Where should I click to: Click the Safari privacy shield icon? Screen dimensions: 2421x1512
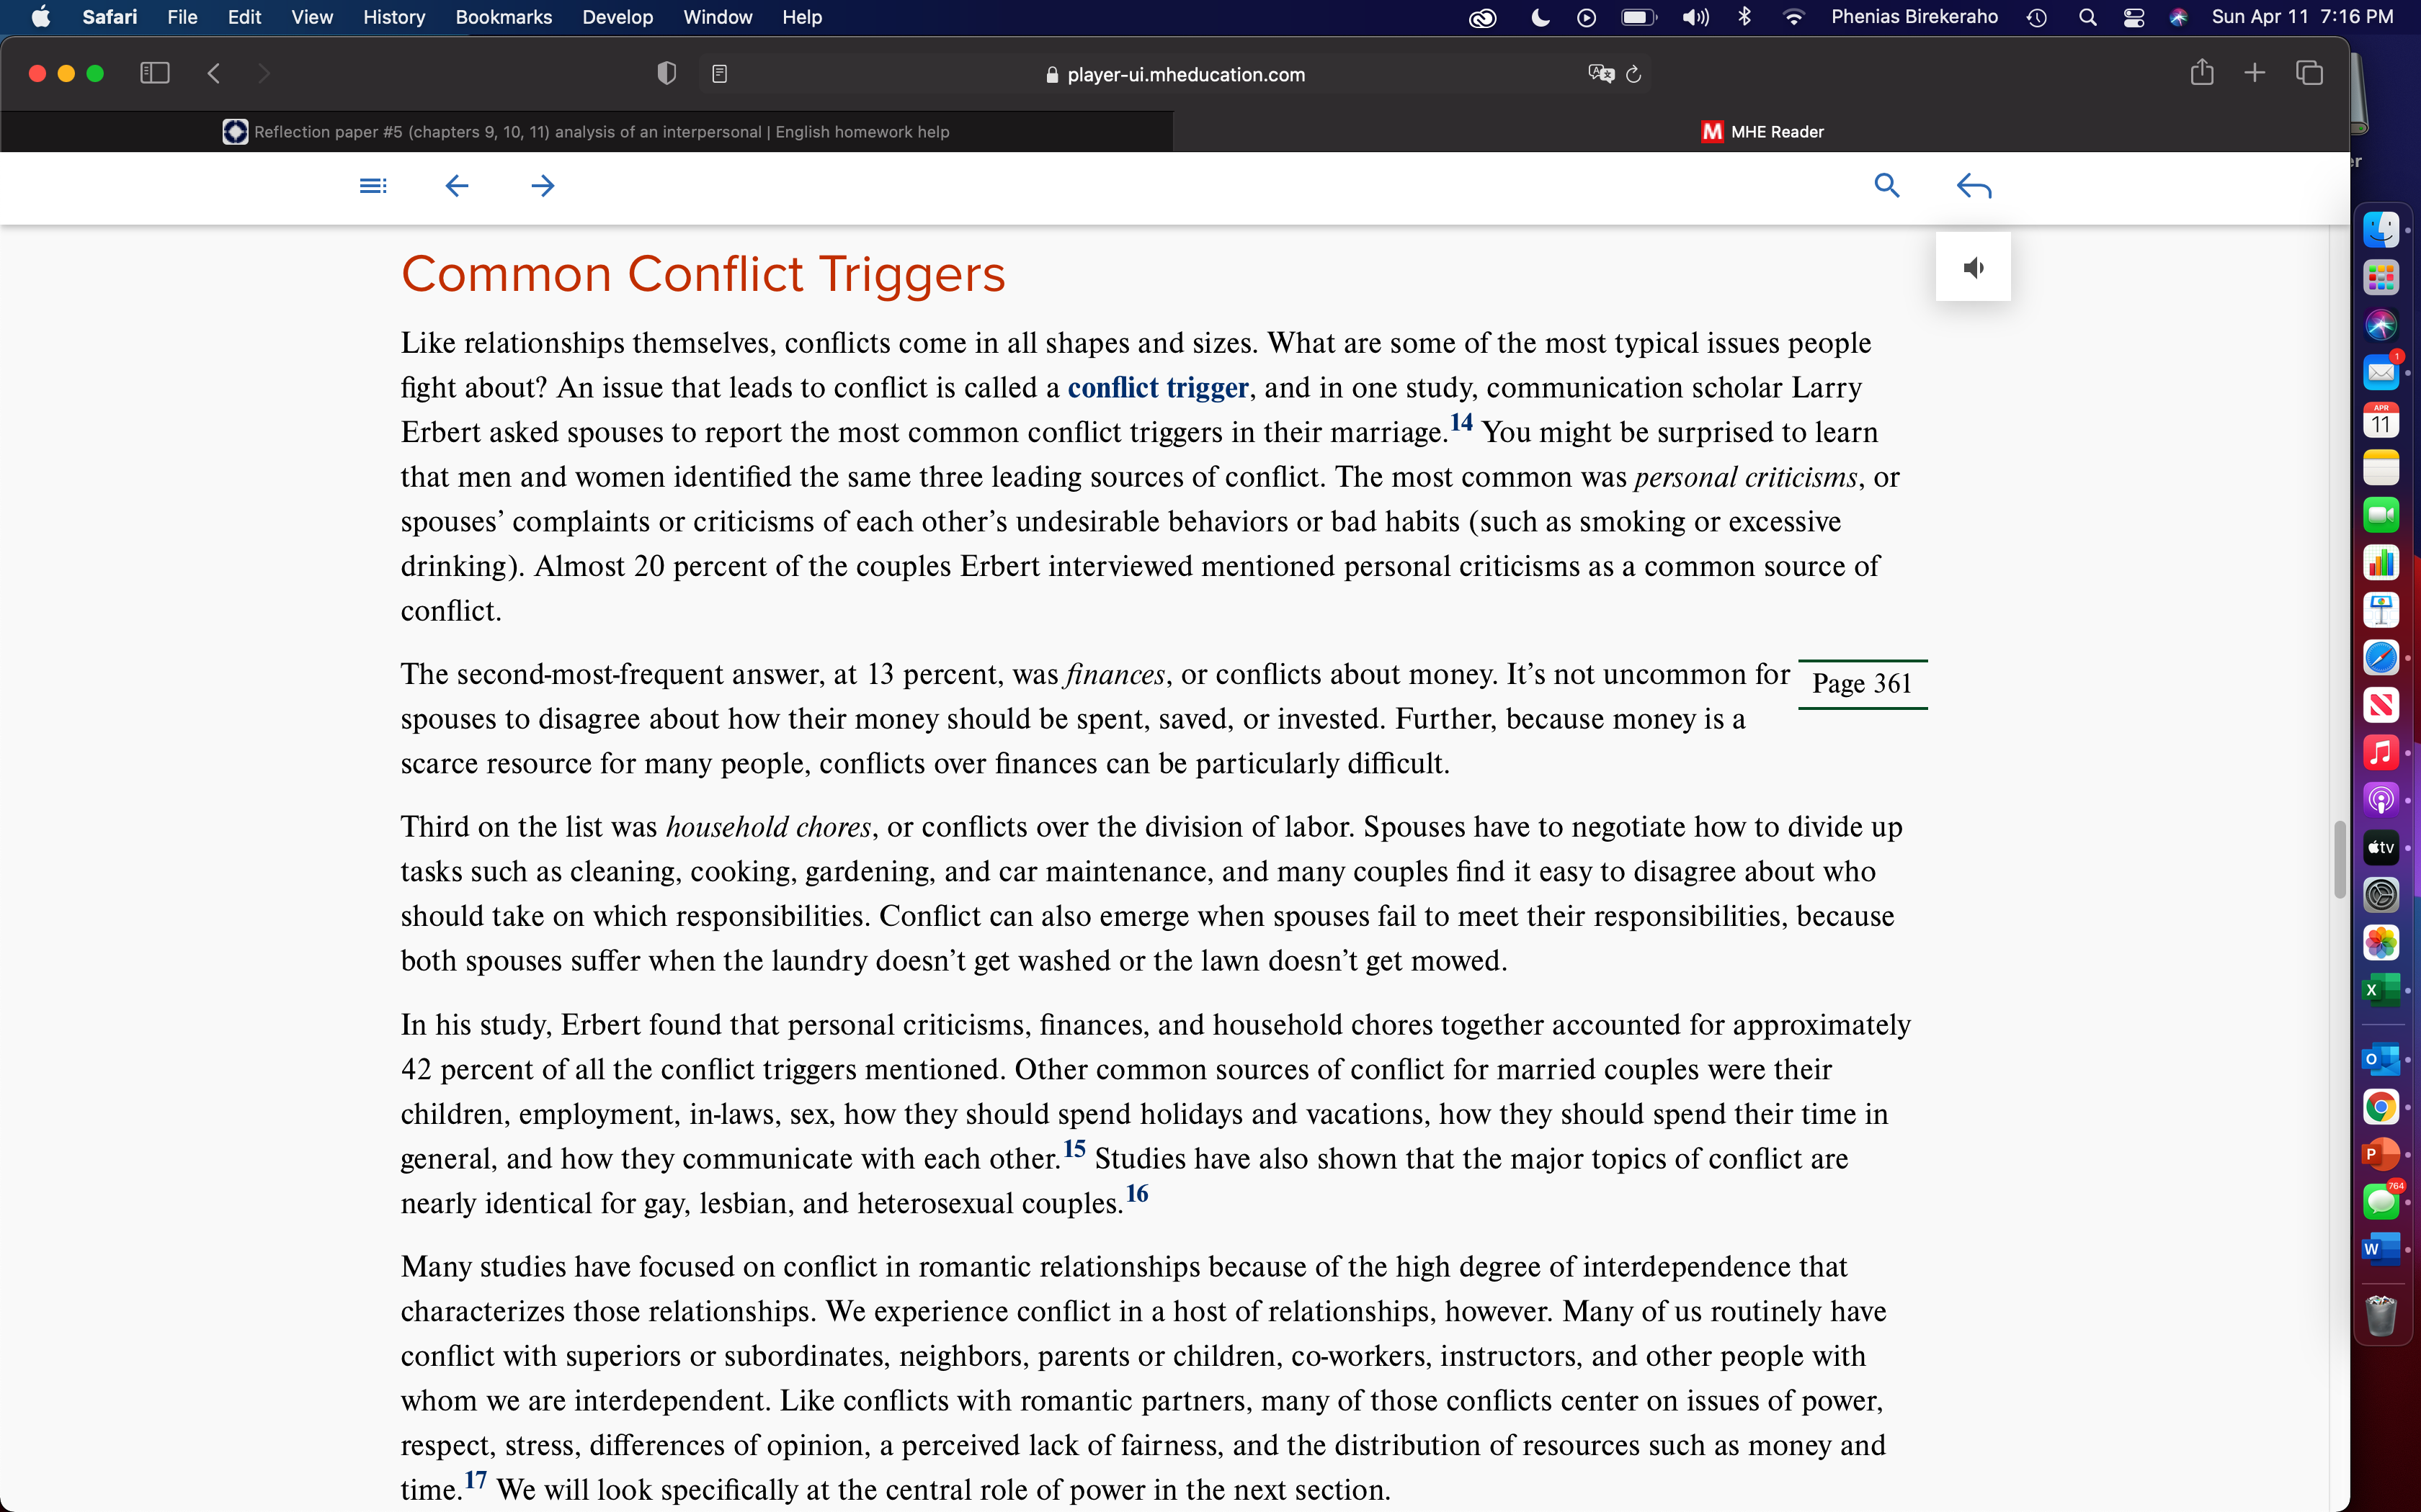click(x=666, y=73)
